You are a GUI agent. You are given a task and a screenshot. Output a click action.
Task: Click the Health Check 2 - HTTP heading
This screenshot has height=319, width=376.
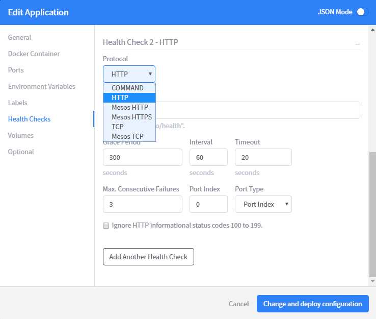coord(140,42)
